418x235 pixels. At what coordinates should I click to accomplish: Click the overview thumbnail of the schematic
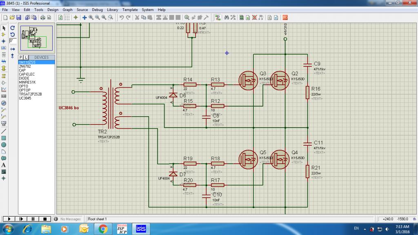tap(36, 38)
